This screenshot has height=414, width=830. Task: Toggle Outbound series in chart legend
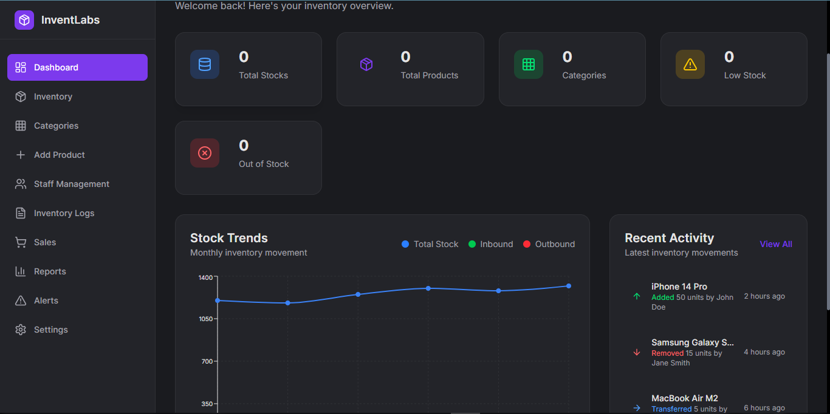point(549,244)
